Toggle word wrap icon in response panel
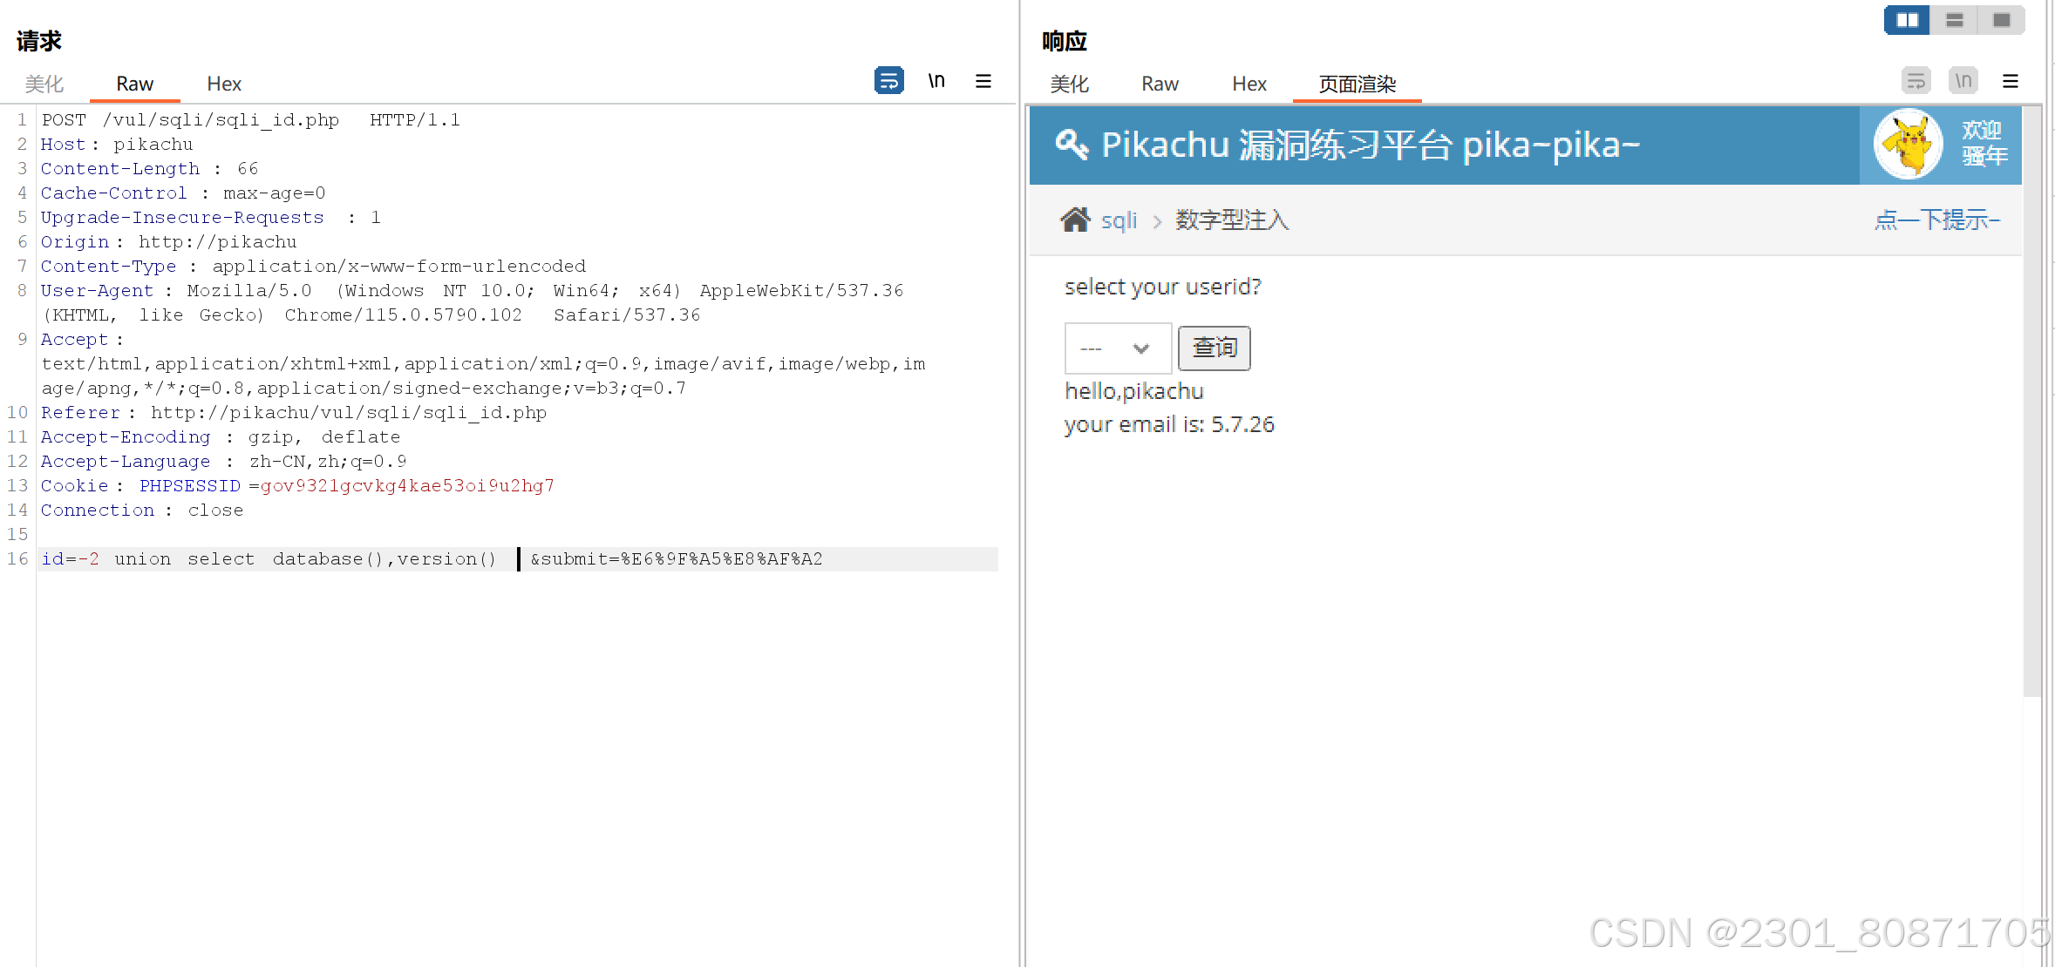The height and width of the screenshot is (967, 2055). coord(1916,81)
